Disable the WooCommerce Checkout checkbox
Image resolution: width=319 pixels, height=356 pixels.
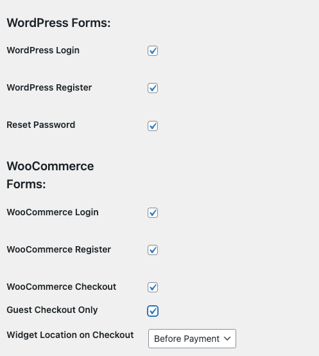pos(153,287)
